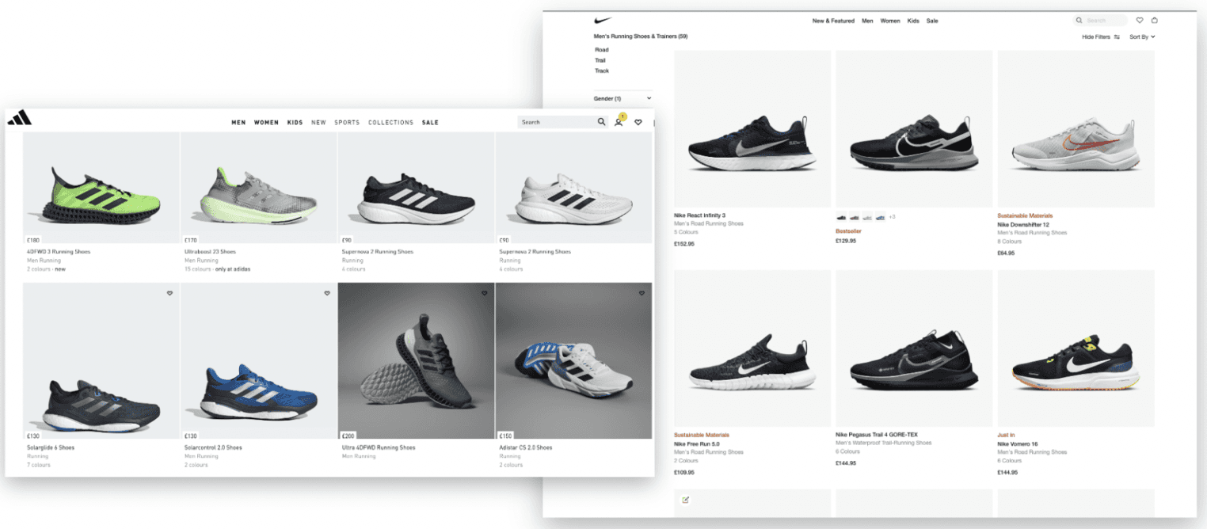1207x529 pixels.
Task: Click £180 price tag on 4DFWD 3
Action: 33,239
